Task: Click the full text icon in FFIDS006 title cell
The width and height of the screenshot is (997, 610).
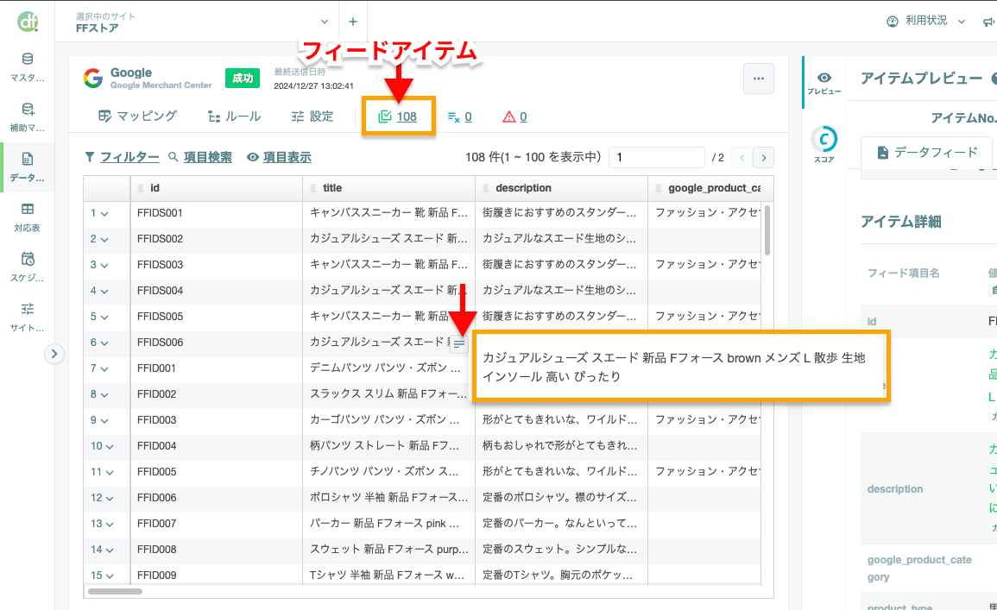Action: (x=459, y=343)
